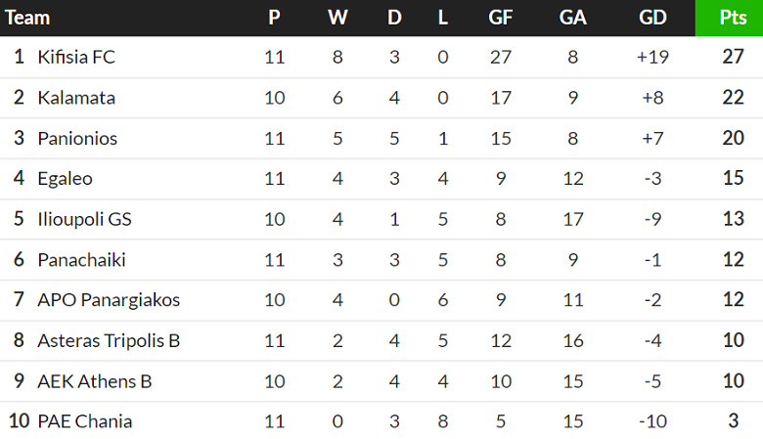
Task: Select Panachaiki in the table
Action: [81, 260]
